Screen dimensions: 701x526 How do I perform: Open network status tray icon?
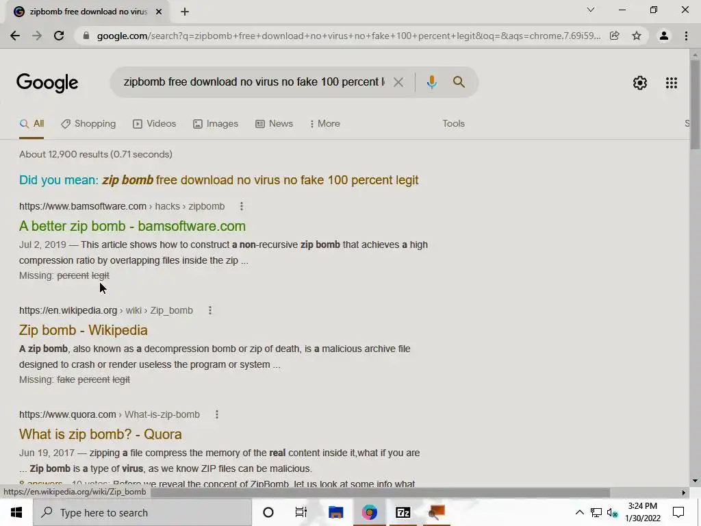point(596,512)
